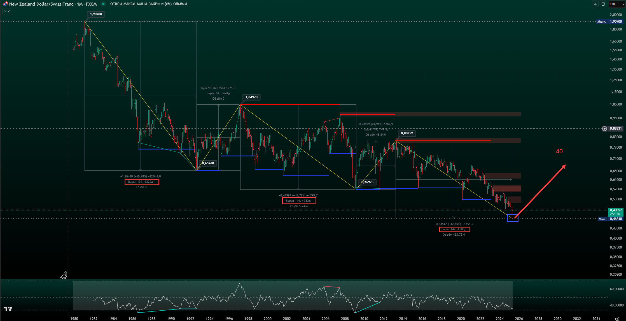626x321 pixels.
Task: Click the measurement text Бары: 139, 4229д
Action: pyautogui.click(x=141, y=182)
